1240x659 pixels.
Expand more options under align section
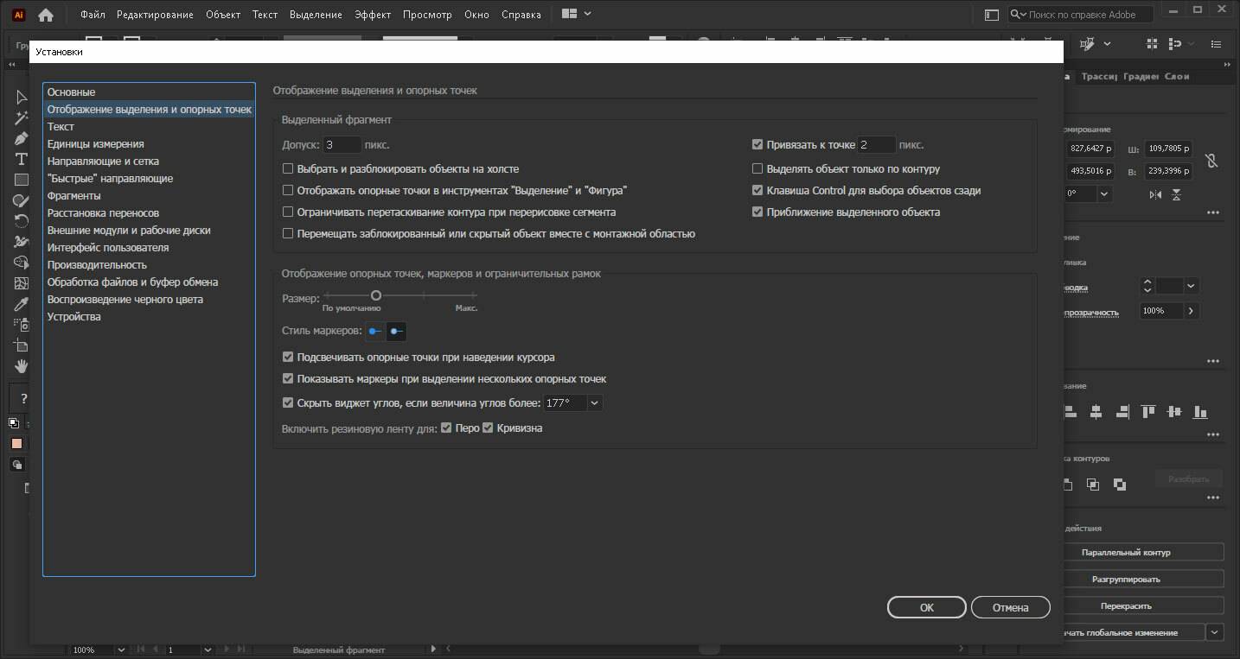[x=1213, y=434]
